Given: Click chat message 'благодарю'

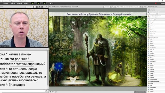Looking at the screenshot, I should coord(17,85).
